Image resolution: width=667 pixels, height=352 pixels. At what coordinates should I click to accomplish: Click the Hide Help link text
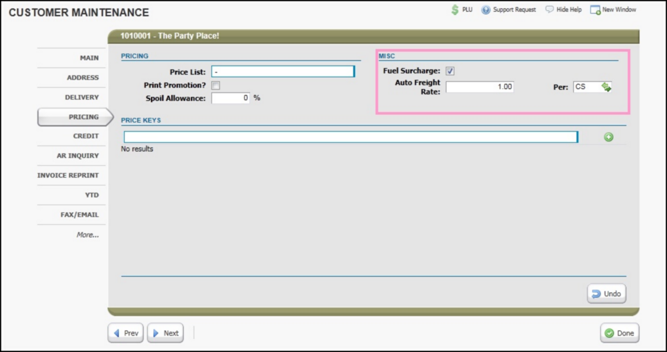coord(569,9)
